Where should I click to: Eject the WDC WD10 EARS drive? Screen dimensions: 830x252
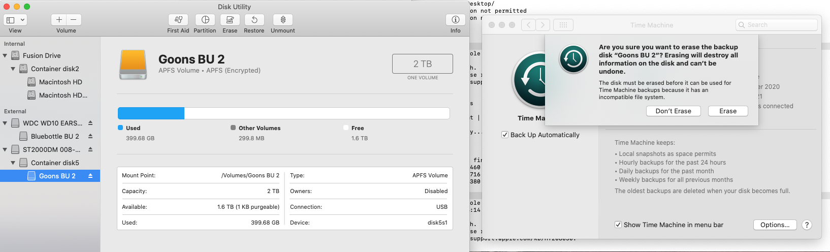point(90,123)
